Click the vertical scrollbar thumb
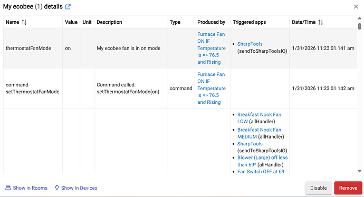Screen dimensions: 364x197 click(359, 26)
